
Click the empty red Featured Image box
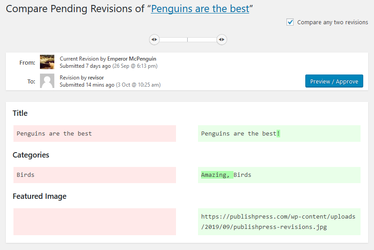coord(95,221)
